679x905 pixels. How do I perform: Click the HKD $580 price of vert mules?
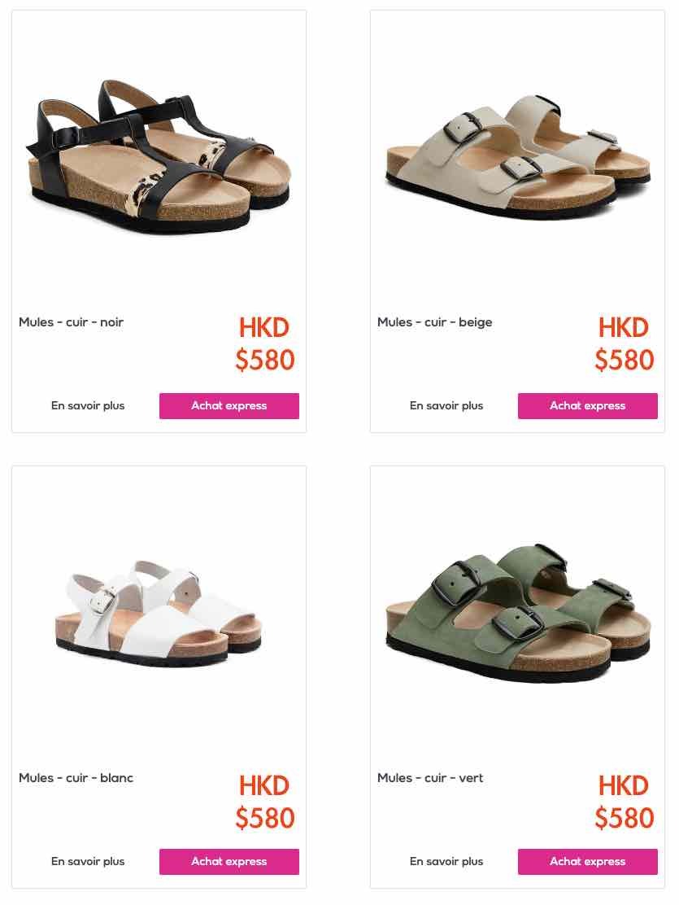625,802
